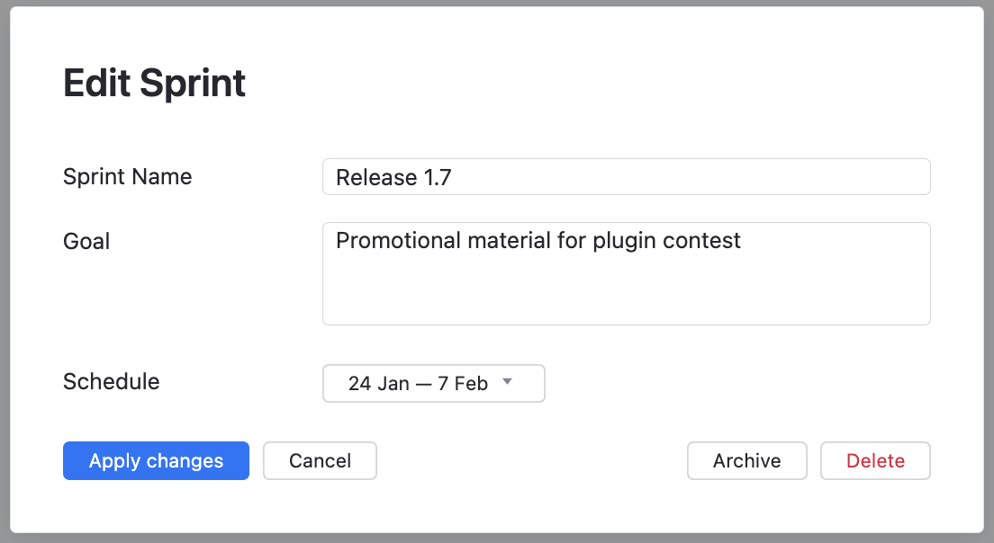Image resolution: width=994 pixels, height=543 pixels.
Task: Click the 24 Jan start date text
Action: (x=378, y=383)
